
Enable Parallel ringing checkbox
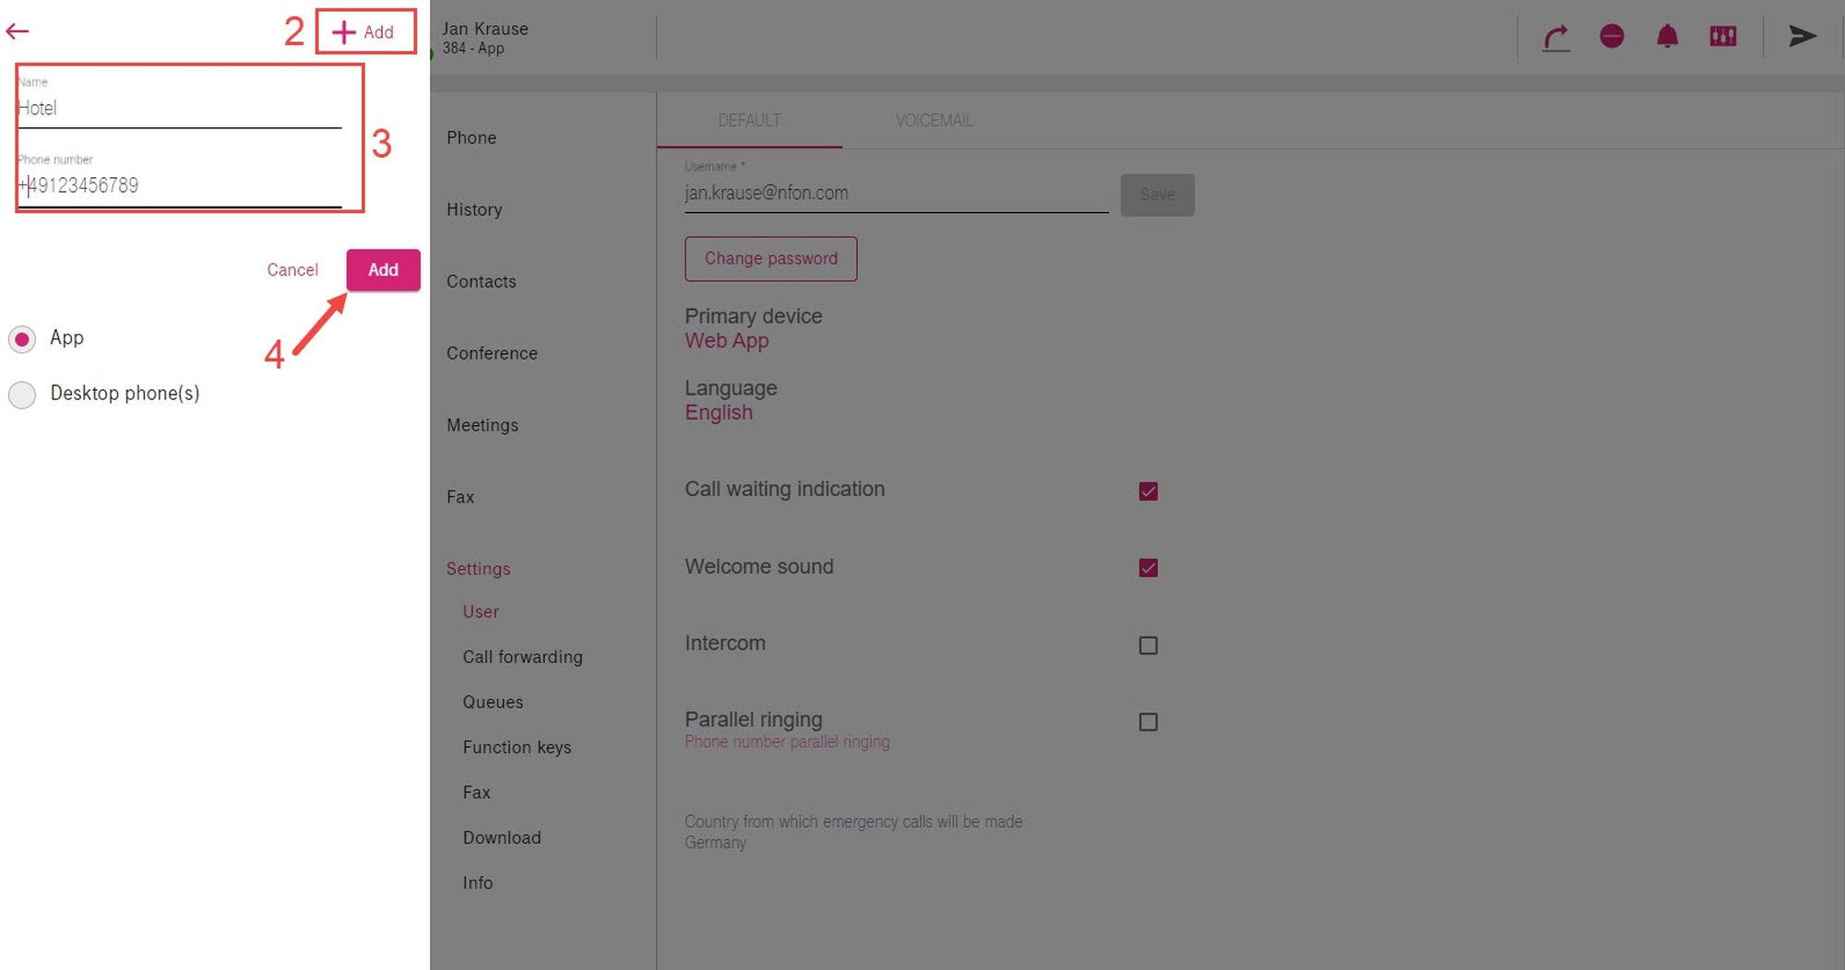point(1148,722)
